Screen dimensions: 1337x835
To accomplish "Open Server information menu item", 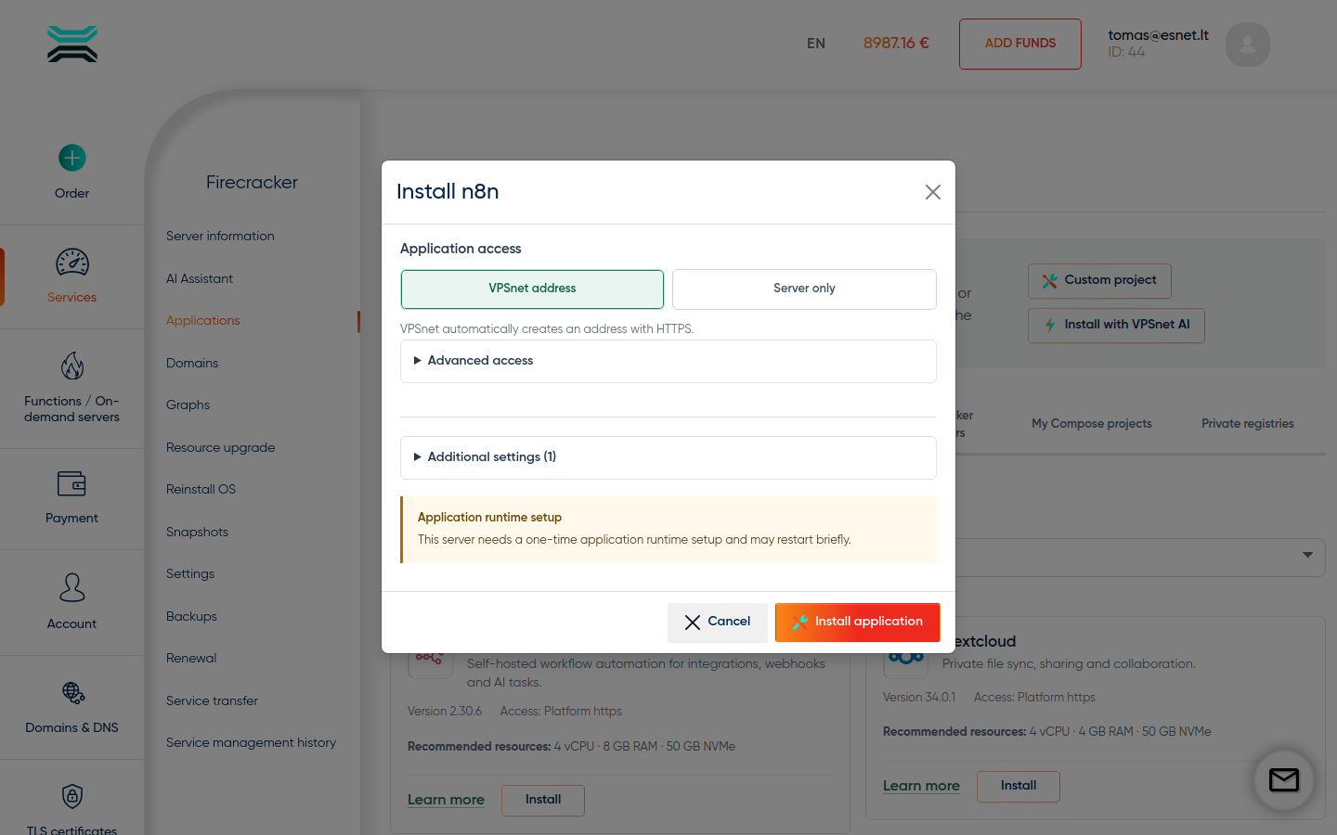I will (220, 237).
